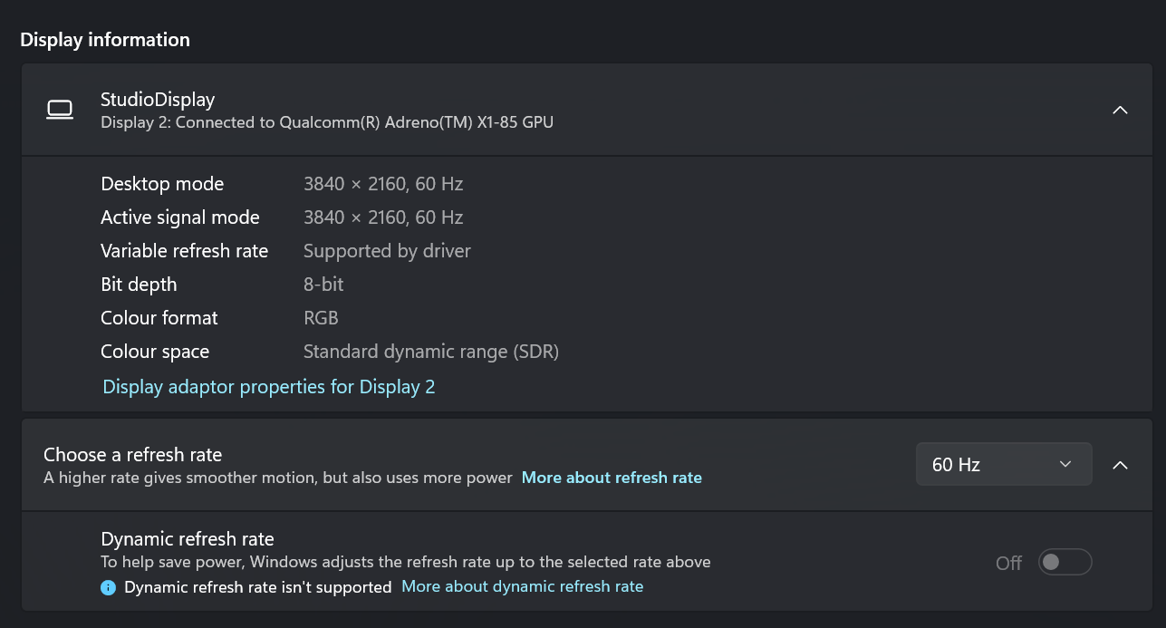Open More about dynamic refresh rate link
The image size is (1166, 628).
(522, 586)
